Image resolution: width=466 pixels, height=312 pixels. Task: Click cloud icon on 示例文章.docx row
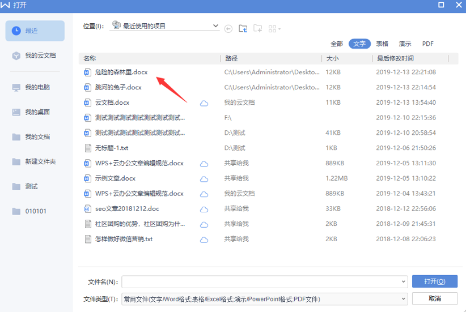coord(204,179)
